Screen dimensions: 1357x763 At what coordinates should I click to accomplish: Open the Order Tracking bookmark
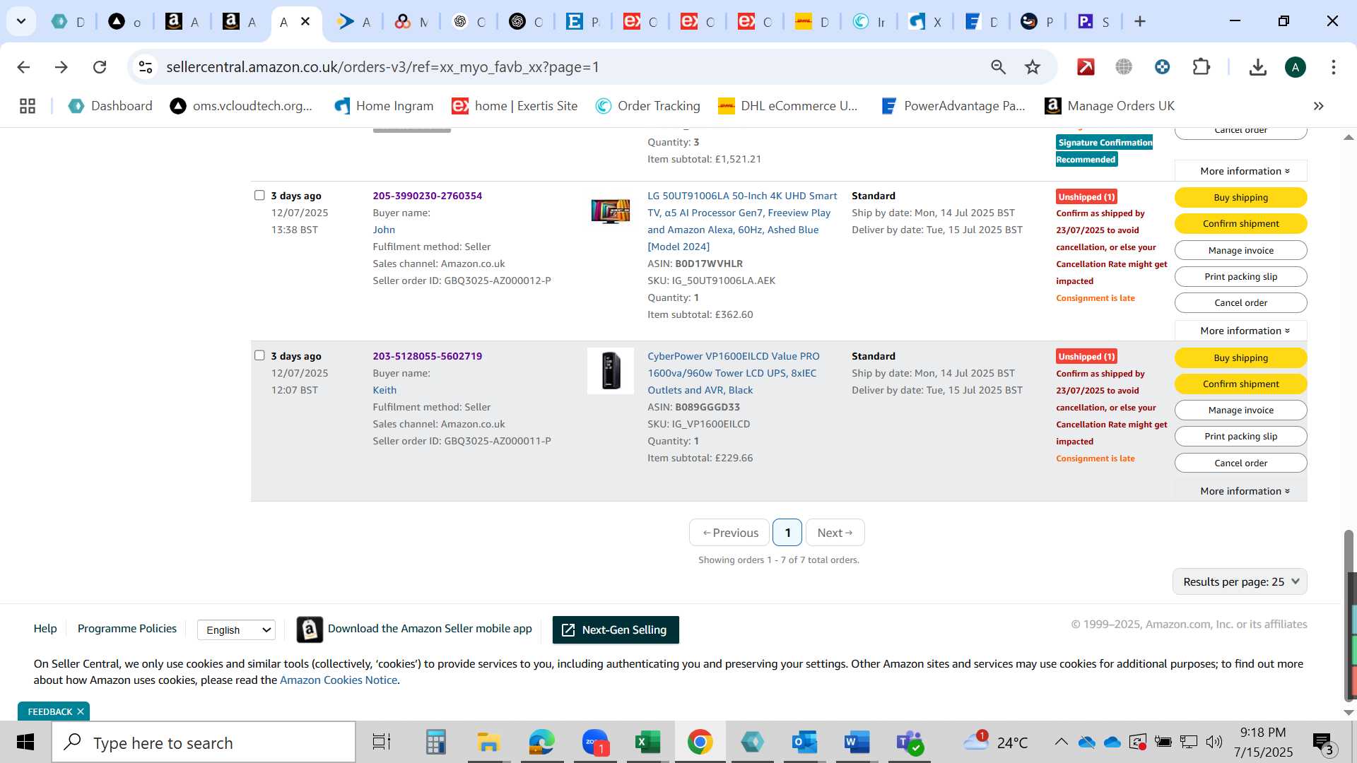pos(647,106)
